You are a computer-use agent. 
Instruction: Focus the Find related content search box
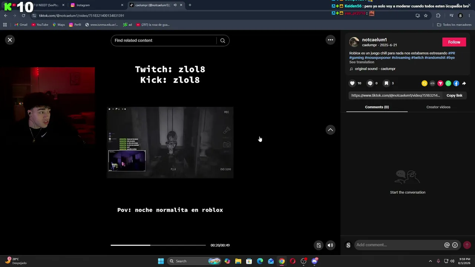[163, 40]
